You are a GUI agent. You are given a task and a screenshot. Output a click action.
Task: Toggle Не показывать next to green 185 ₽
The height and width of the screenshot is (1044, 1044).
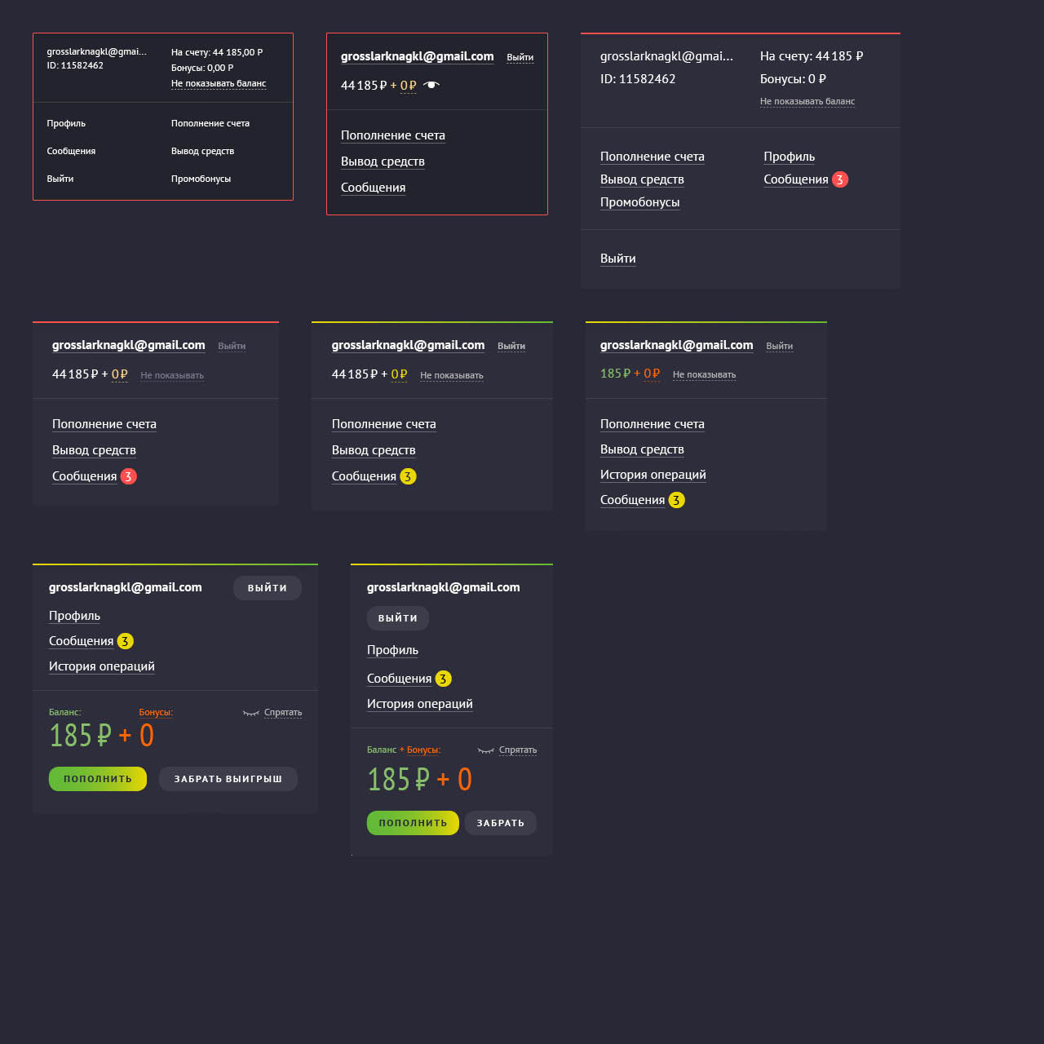pos(704,374)
